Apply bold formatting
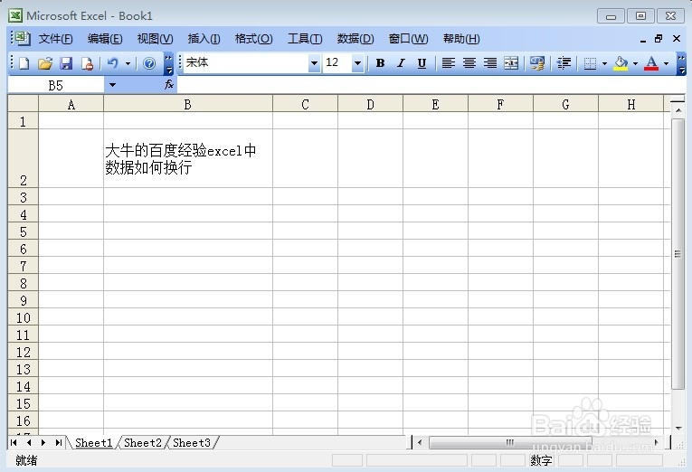 380,63
